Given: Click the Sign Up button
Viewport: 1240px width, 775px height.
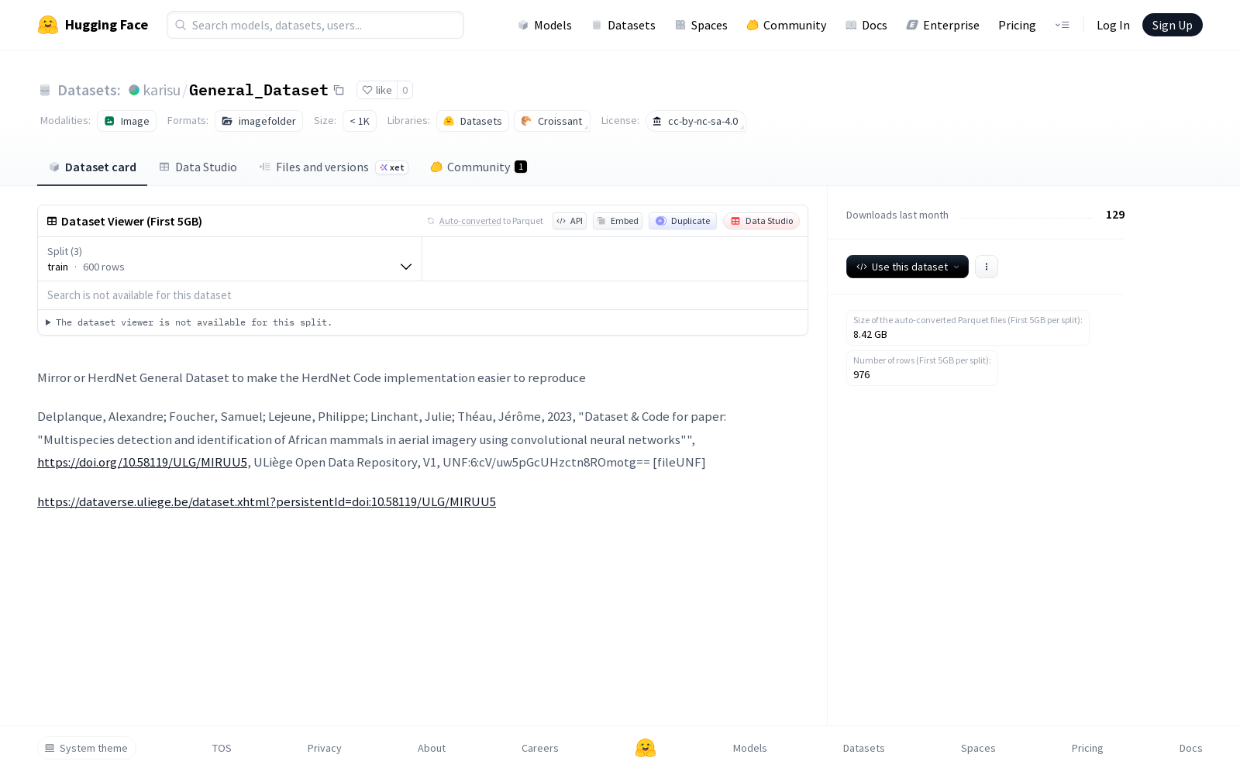Looking at the screenshot, I should point(1172,25).
